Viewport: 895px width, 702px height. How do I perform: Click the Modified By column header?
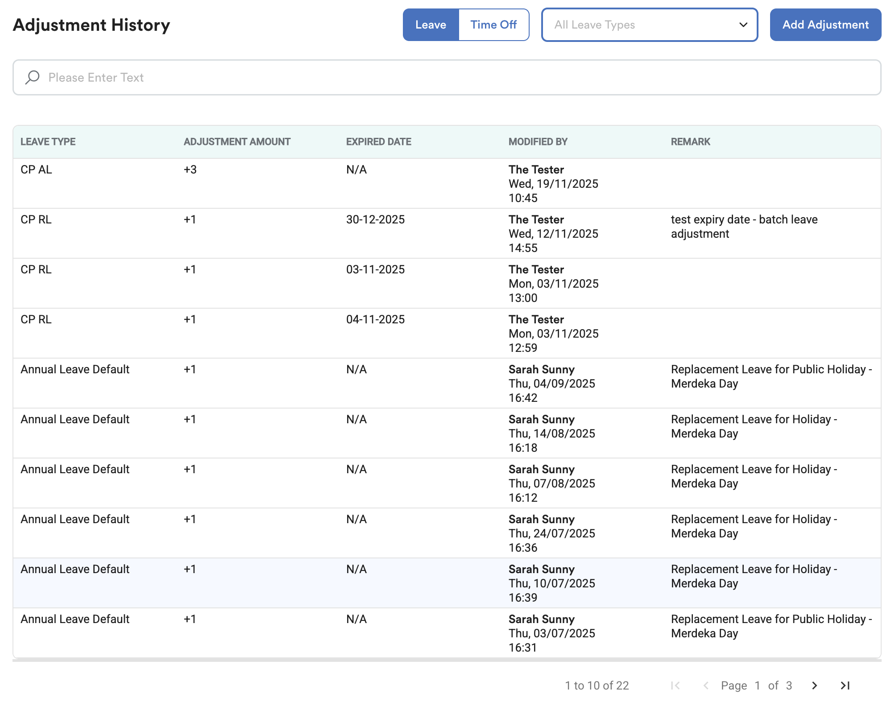click(538, 142)
